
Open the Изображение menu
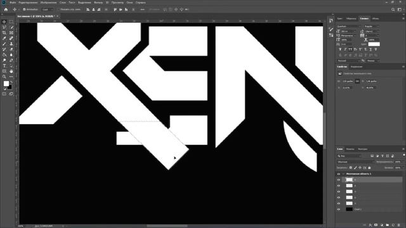pyautogui.click(x=48, y=3)
